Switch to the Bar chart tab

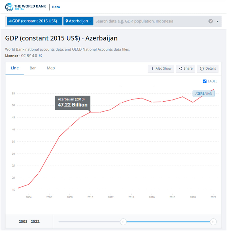coord(33,68)
